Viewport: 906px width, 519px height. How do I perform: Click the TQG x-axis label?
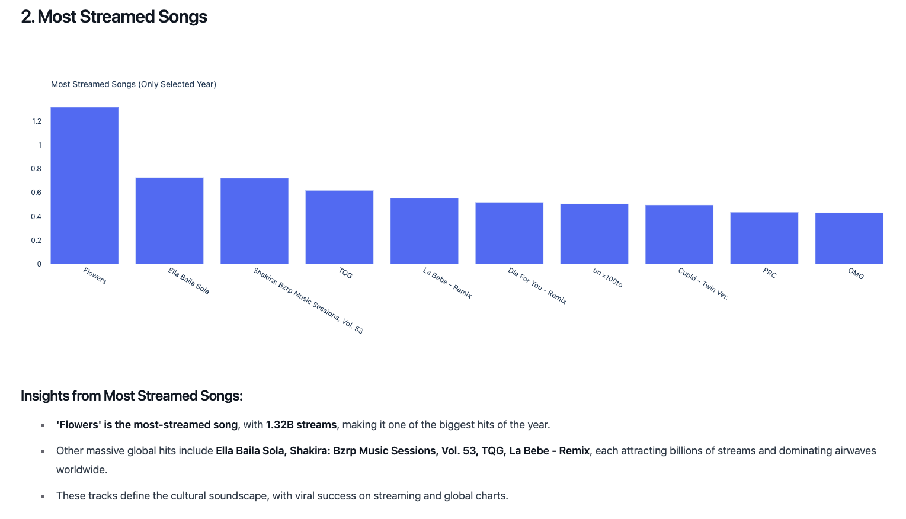345,273
